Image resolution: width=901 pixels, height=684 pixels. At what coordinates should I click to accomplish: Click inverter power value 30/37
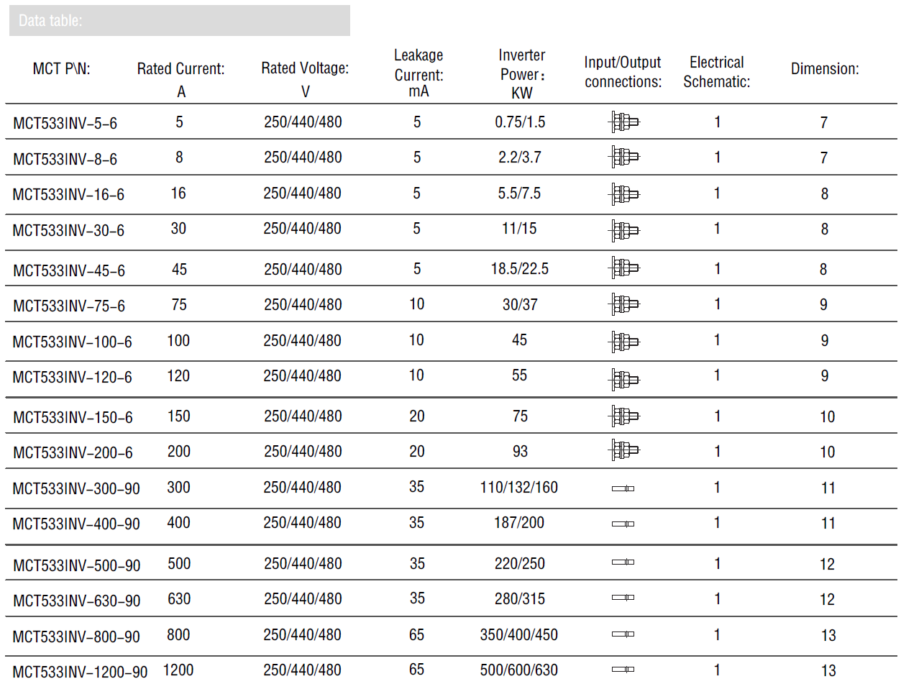pyautogui.click(x=520, y=304)
